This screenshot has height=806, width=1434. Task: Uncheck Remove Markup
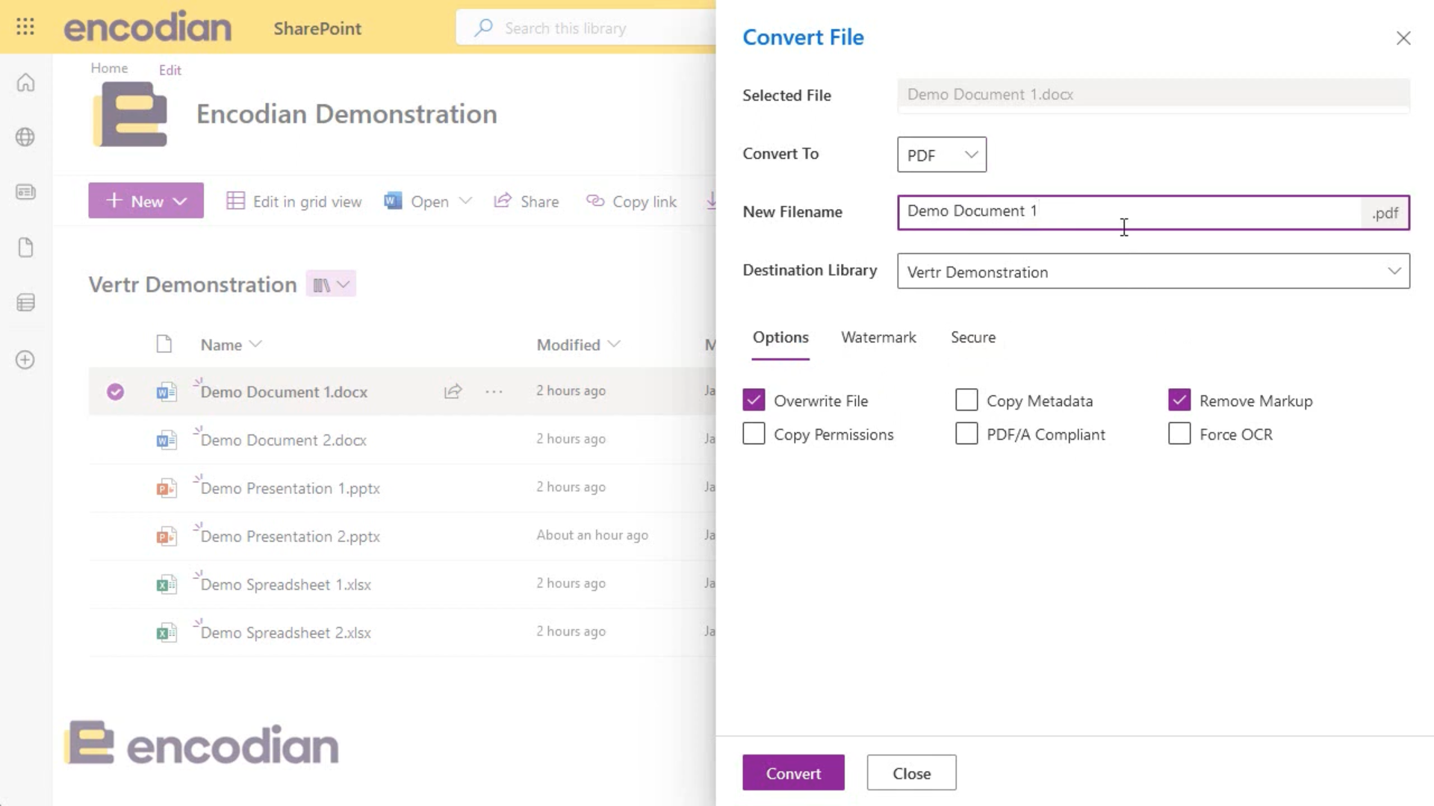pos(1179,401)
